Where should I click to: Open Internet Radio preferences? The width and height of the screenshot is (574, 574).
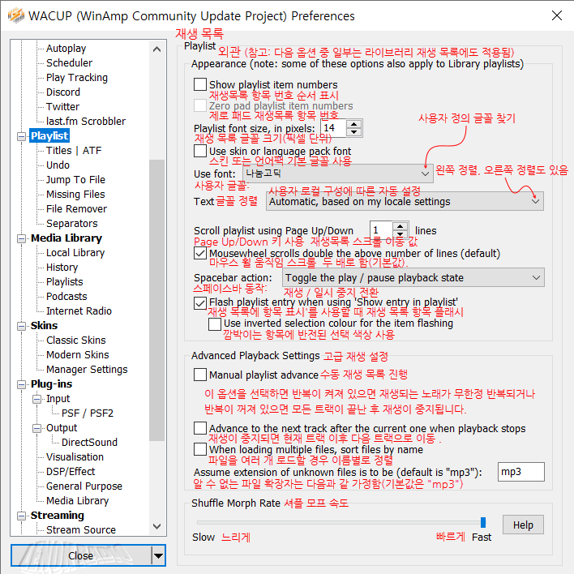coord(79,311)
